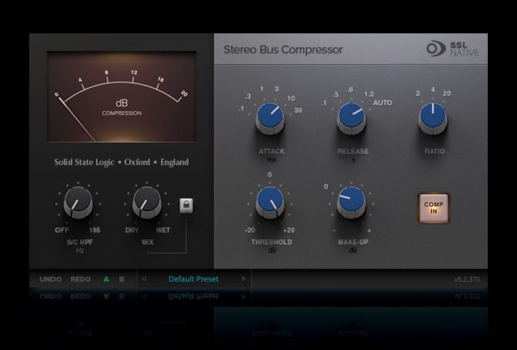The height and width of the screenshot is (350, 517).
Task: Click the Stereo Bus Compressor title
Action: 284,49
